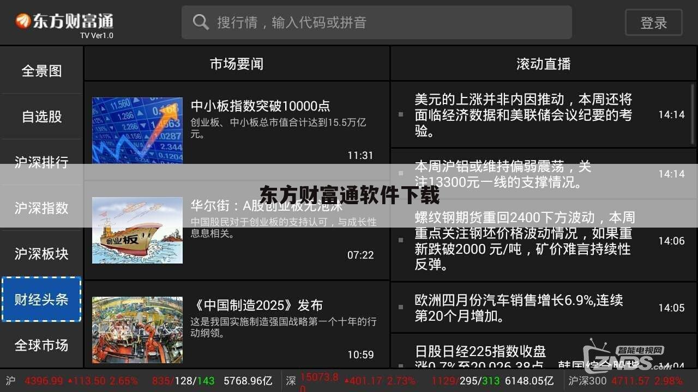Open the 沪深板块 sidebar item

click(x=41, y=254)
